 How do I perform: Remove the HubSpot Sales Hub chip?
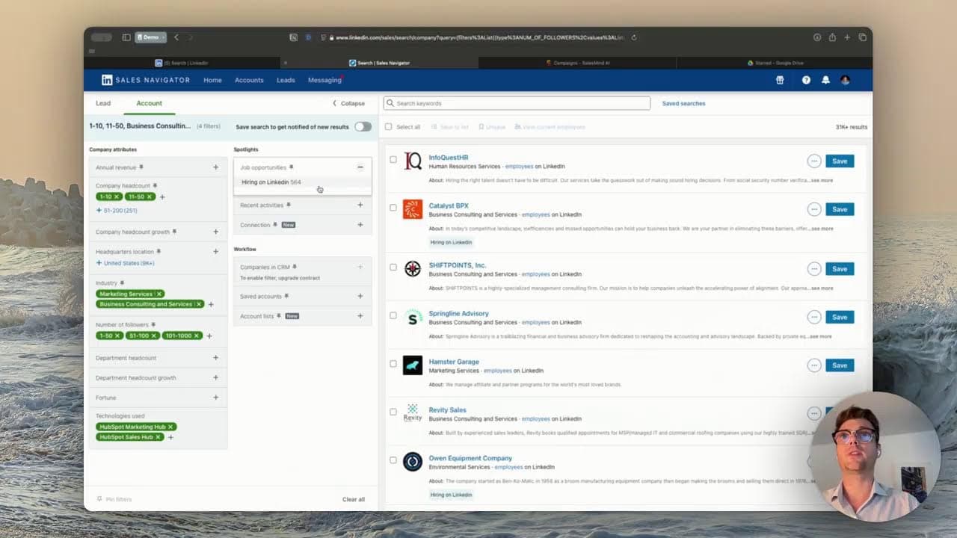159,437
